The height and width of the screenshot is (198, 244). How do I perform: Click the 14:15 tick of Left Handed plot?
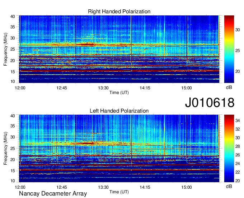click(x=145, y=187)
